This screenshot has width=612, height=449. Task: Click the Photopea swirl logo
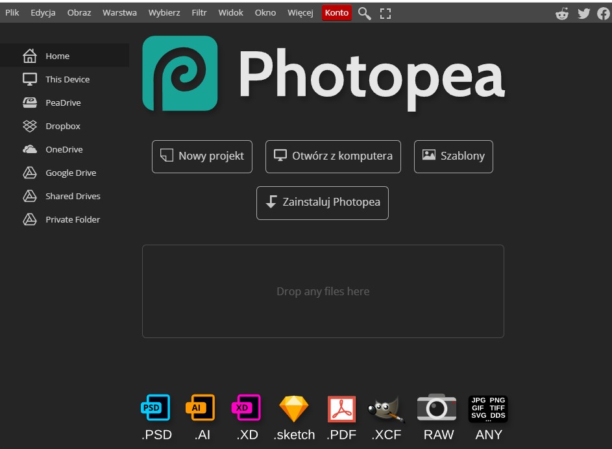pos(179,73)
